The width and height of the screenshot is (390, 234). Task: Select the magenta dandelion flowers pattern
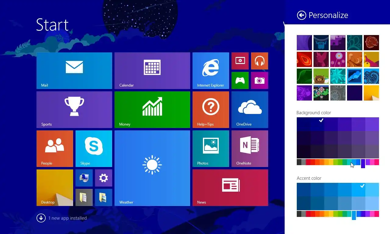pos(338,59)
